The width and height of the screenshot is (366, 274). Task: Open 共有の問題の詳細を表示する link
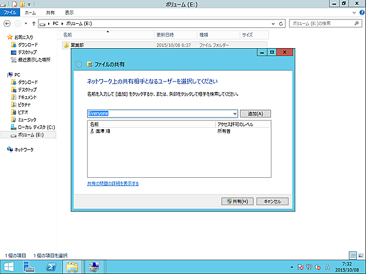coord(113,184)
